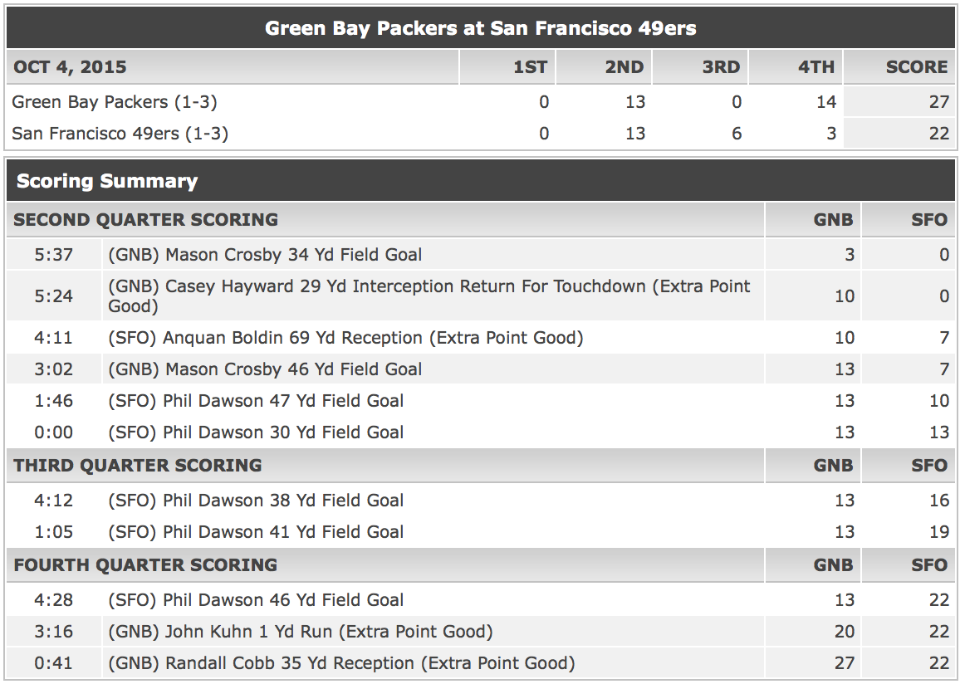Click the OCT 4, 2015 date header
The width and height of the screenshot is (960, 684).
pos(70,66)
